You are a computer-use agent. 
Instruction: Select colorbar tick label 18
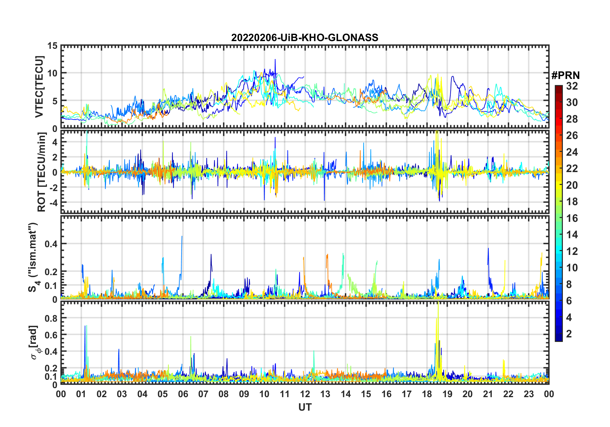[x=572, y=202]
